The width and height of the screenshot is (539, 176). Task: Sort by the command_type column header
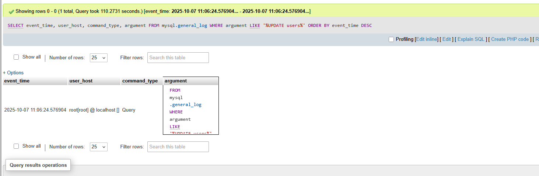point(140,81)
